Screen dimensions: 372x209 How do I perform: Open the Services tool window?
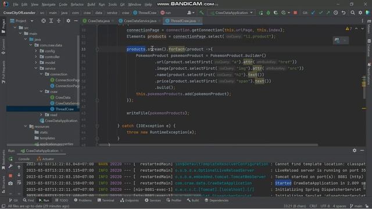(153, 200)
